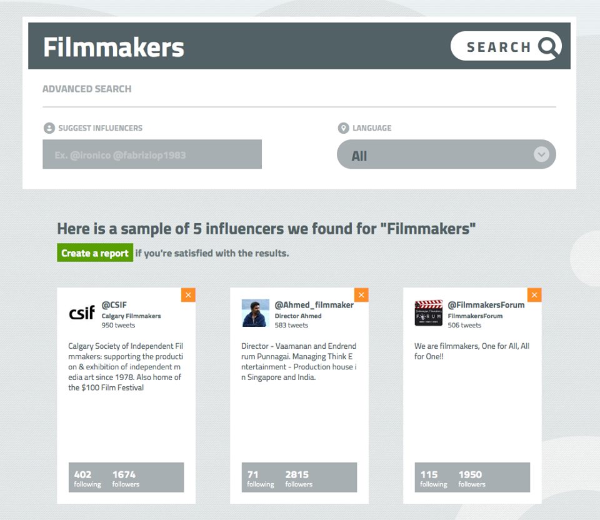
Task: Open the Language dropdown set to All
Action: (x=437, y=154)
